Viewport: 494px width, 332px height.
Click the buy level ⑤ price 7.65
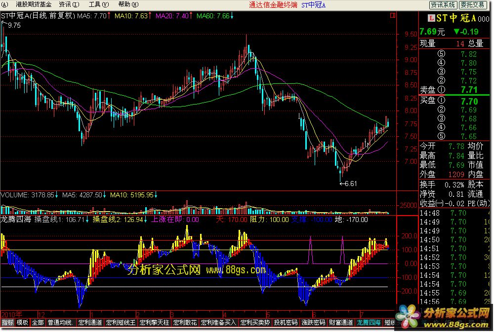[468, 137]
